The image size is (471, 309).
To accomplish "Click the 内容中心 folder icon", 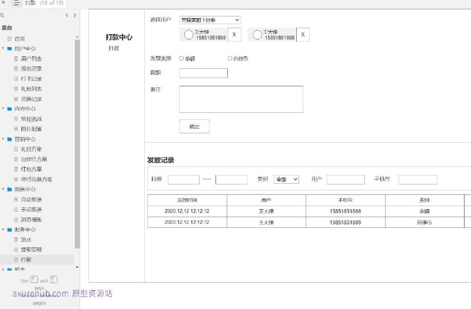I will point(9,109).
